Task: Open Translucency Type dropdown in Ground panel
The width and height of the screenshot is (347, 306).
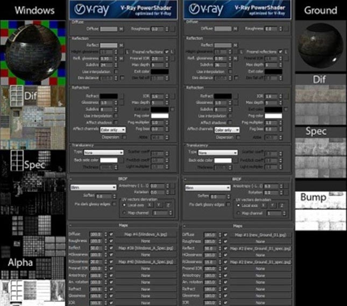Action: pos(218,153)
